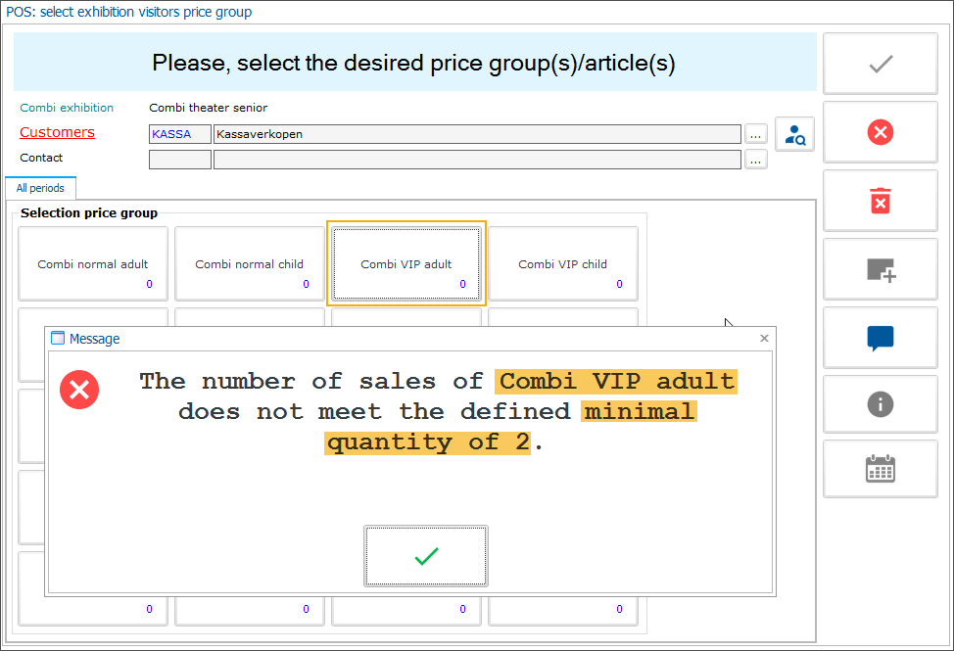Open the calendar icon

coord(879,468)
